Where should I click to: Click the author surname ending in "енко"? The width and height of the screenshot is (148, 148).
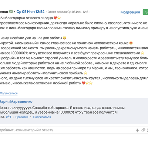point(4,12)
